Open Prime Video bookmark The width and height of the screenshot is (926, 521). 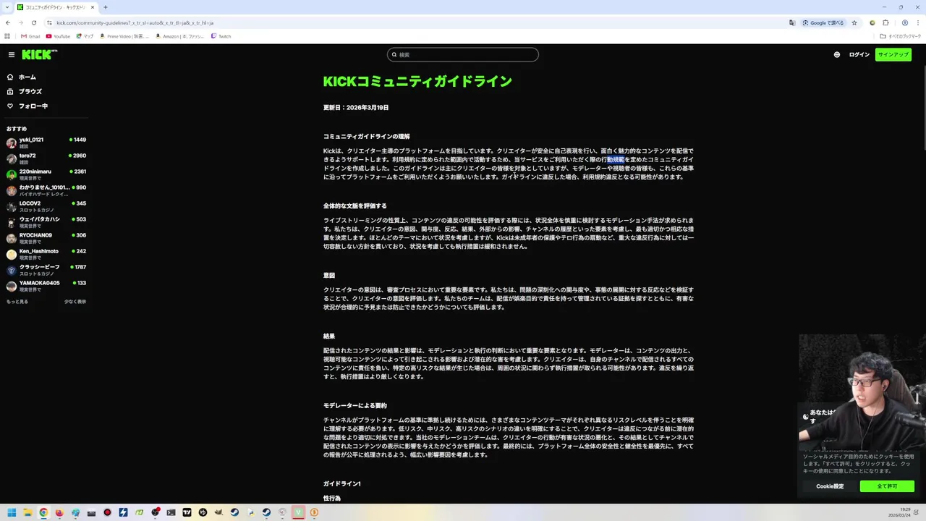point(124,36)
